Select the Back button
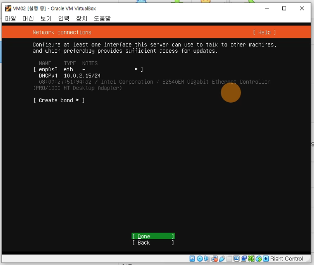The width and height of the screenshot is (314, 265). [153, 243]
